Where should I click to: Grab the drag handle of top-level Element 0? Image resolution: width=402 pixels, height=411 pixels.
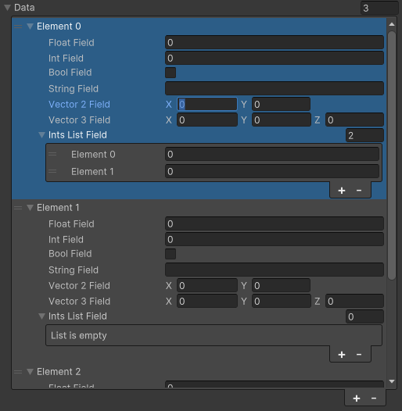(18, 27)
